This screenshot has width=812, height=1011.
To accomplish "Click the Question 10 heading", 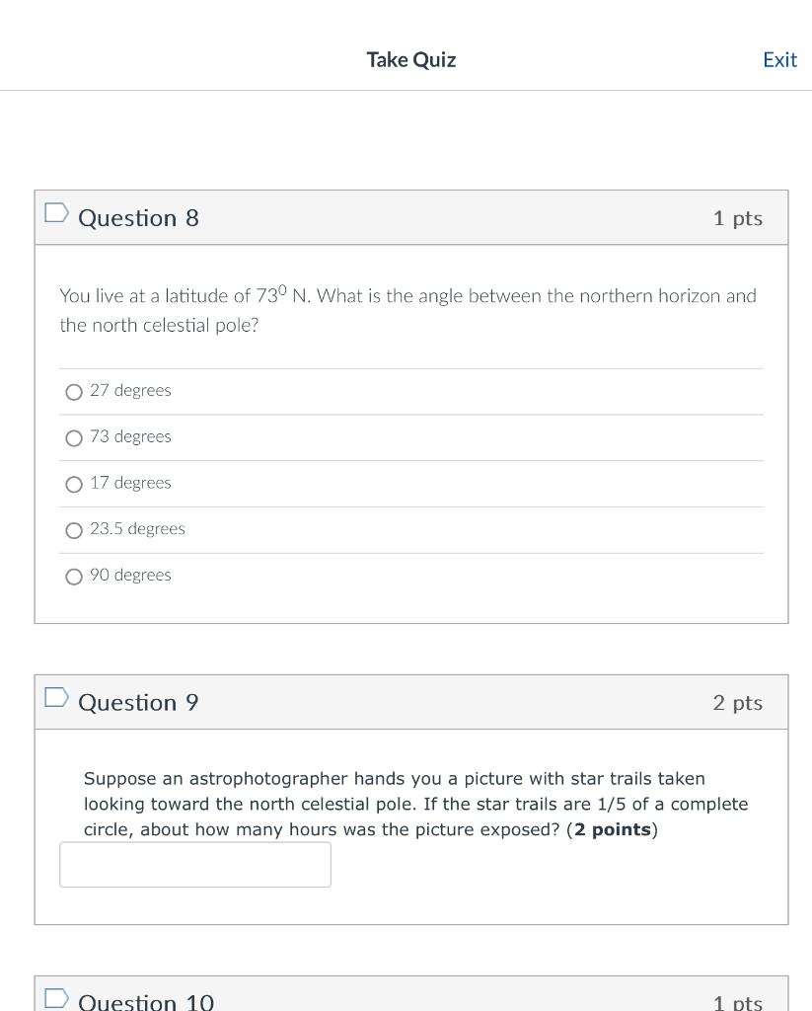I will [146, 1002].
